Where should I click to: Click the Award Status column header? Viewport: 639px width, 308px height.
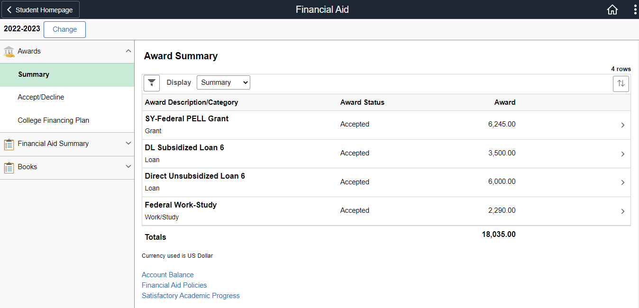[x=362, y=102]
